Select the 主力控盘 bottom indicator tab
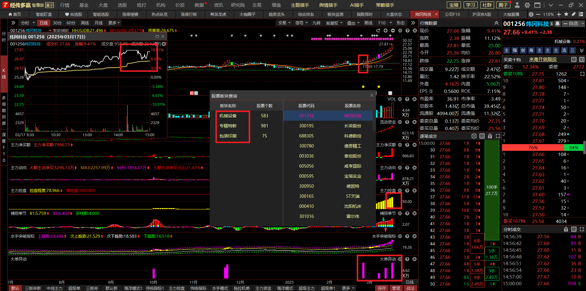 click(176, 288)
